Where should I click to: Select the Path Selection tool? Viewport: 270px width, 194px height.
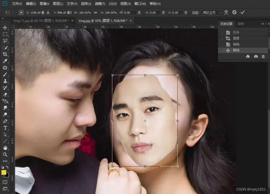[5, 134]
